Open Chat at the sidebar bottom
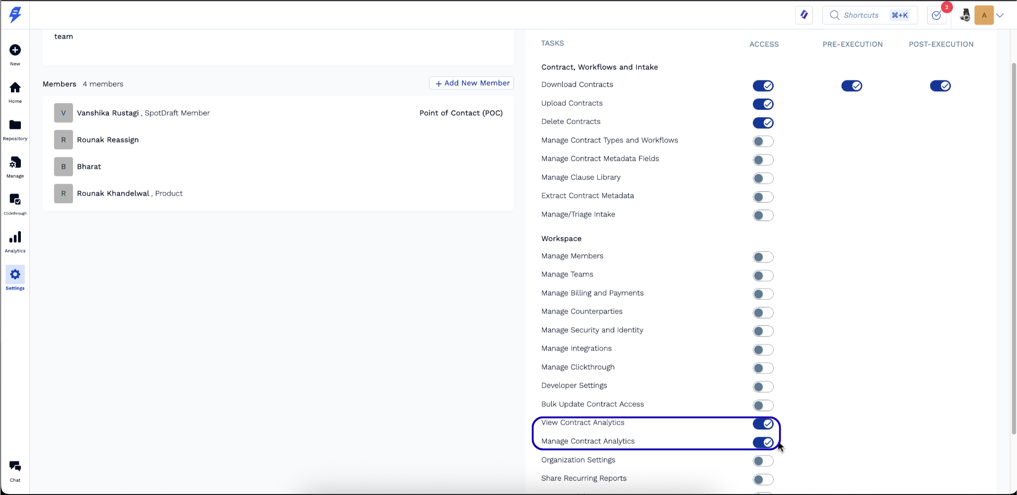The width and height of the screenshot is (1017, 495). point(15,467)
